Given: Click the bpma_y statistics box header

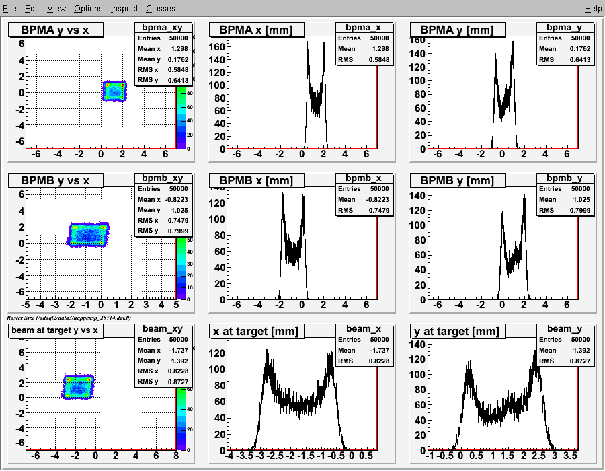Looking at the screenshot, I should [x=565, y=28].
